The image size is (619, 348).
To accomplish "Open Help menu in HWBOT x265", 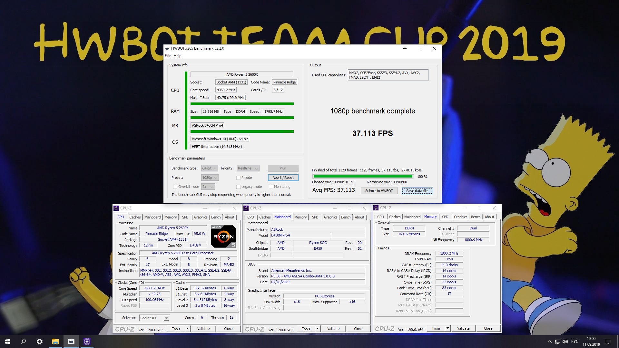I will (x=177, y=56).
